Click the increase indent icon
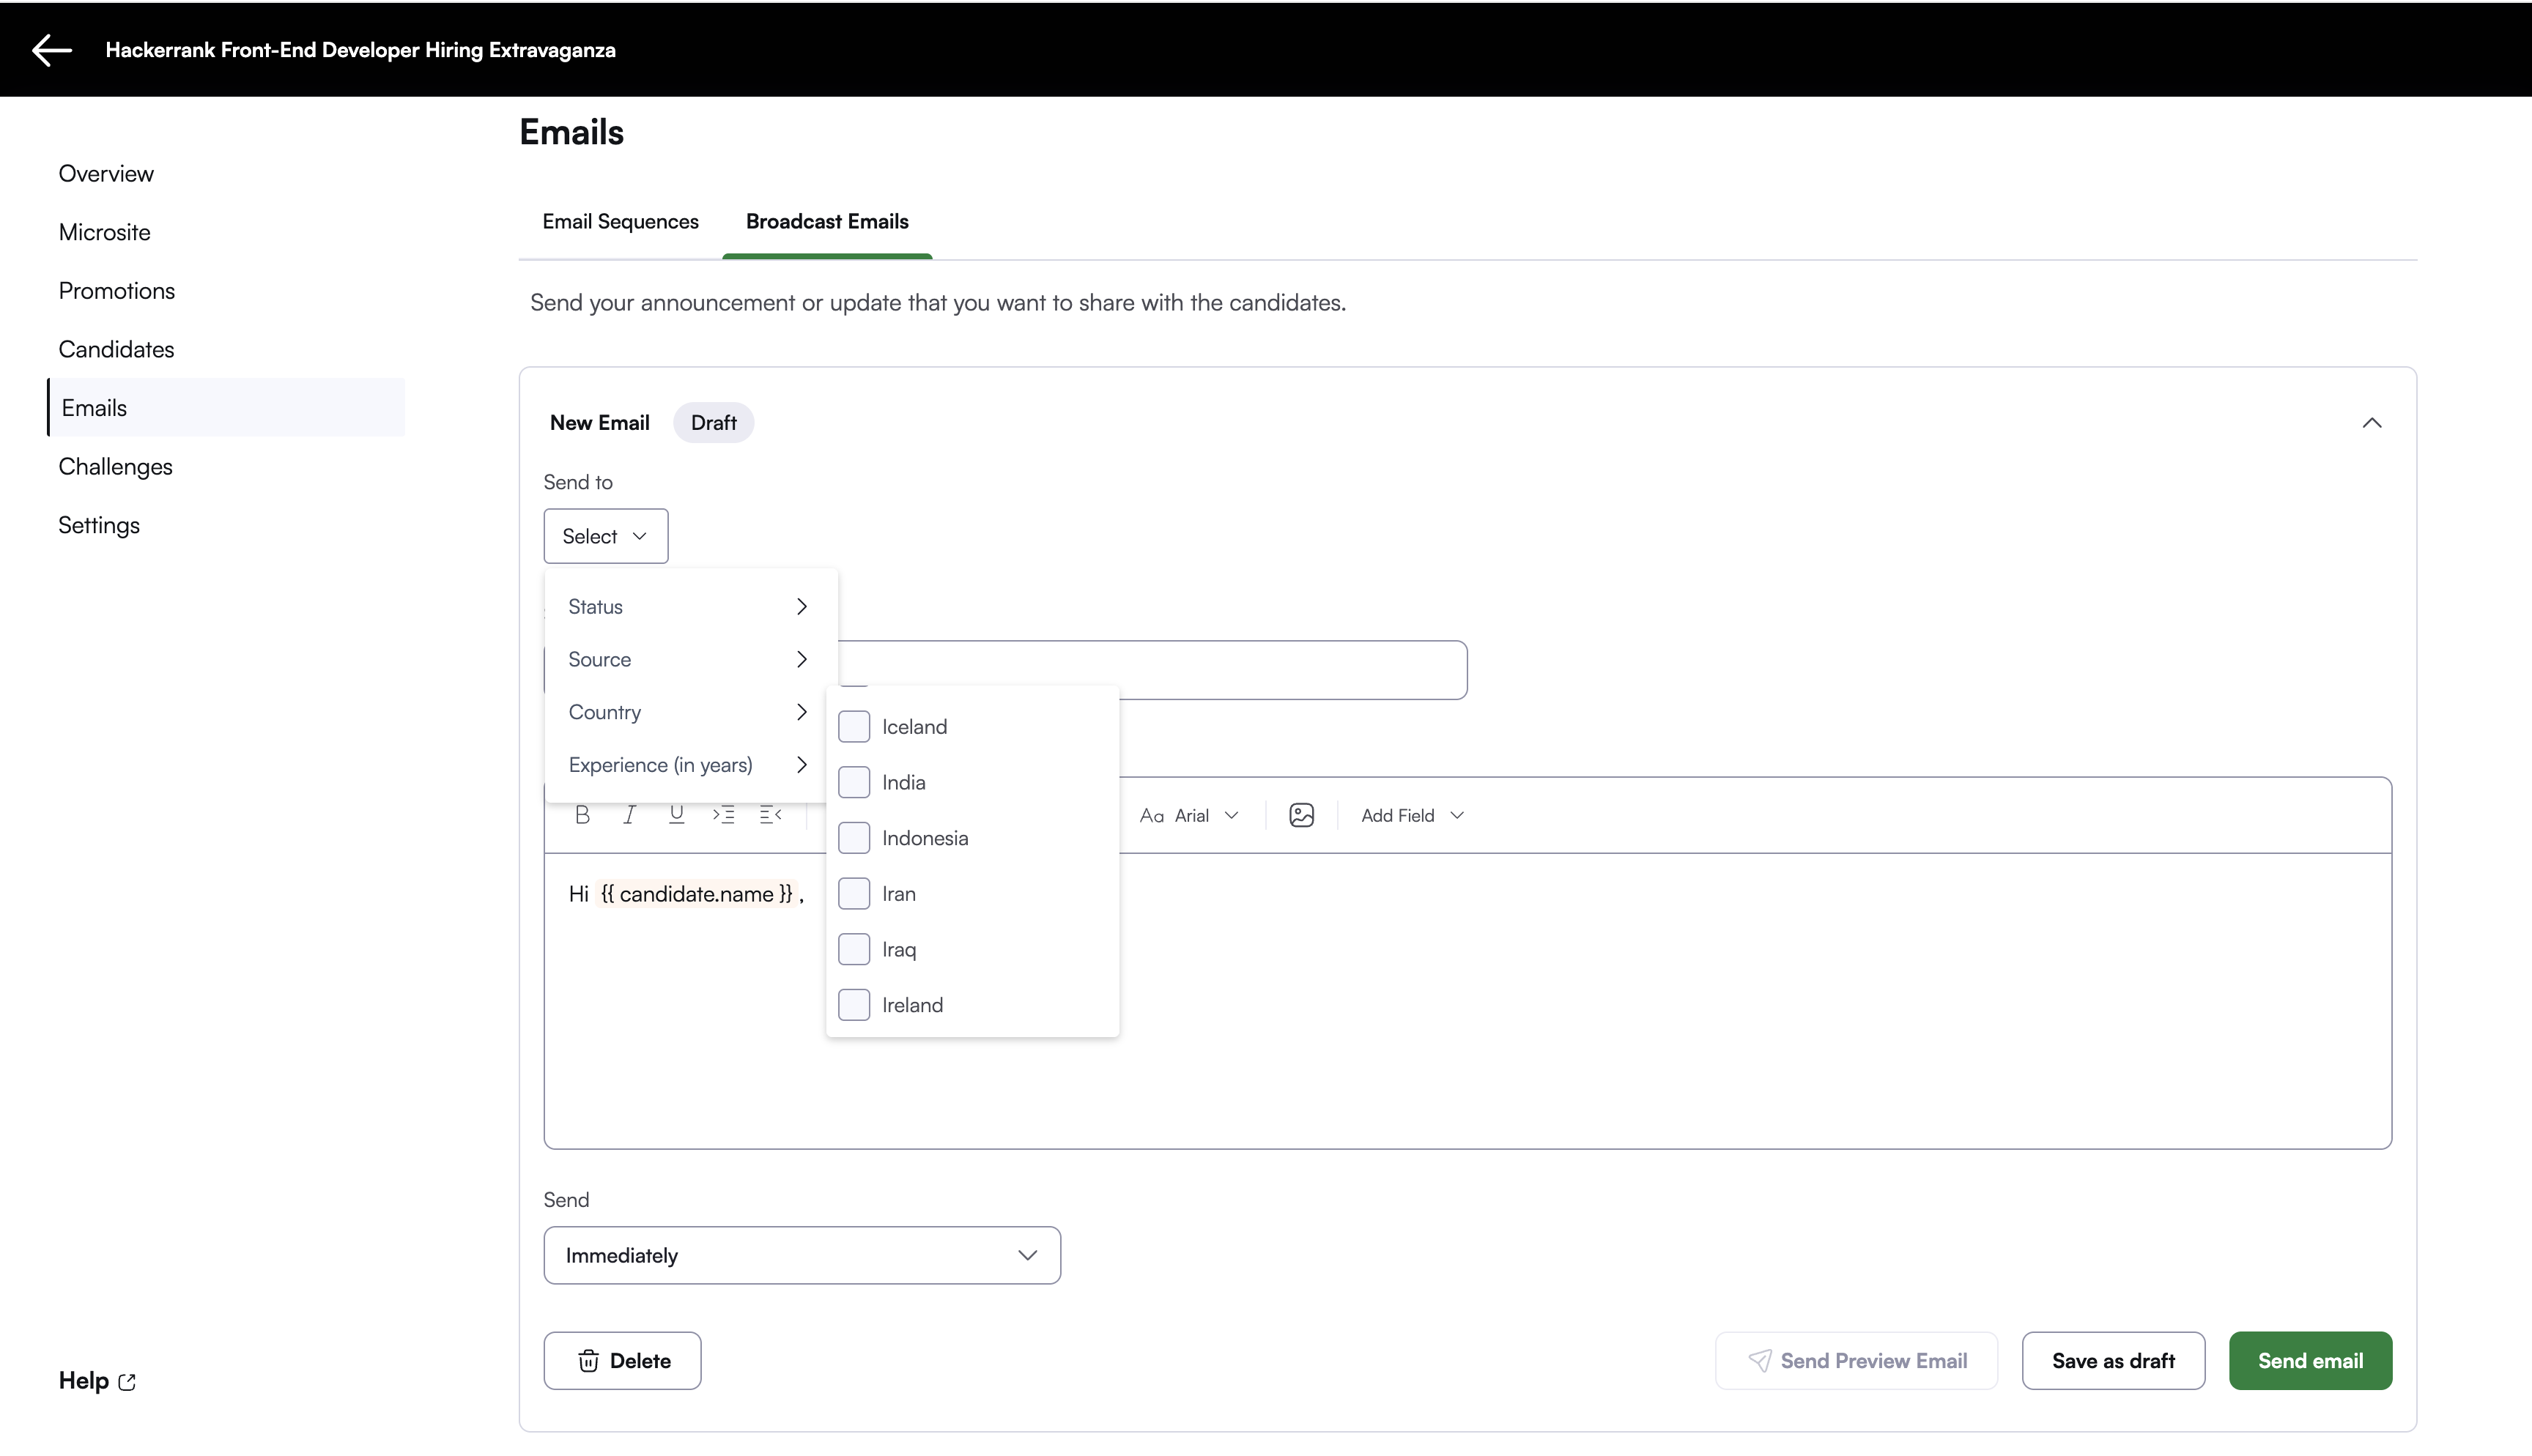Image resolution: width=2532 pixels, height=1456 pixels. tap(723, 815)
